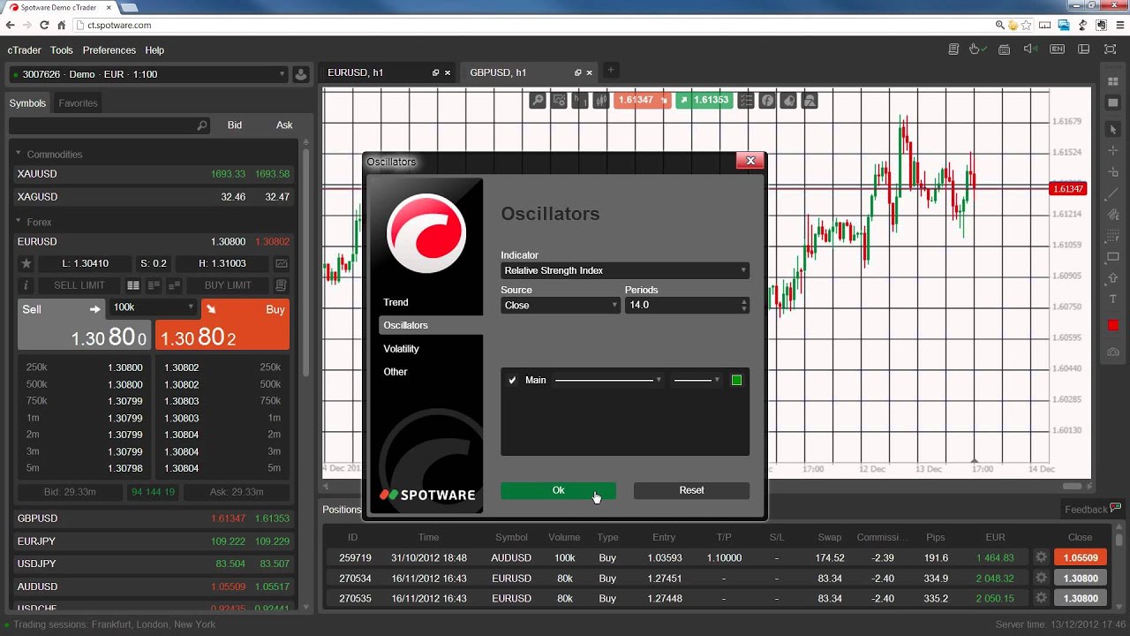Screen dimensions: 1130x636
Task: Open the cTrader menu
Action: click(x=24, y=50)
